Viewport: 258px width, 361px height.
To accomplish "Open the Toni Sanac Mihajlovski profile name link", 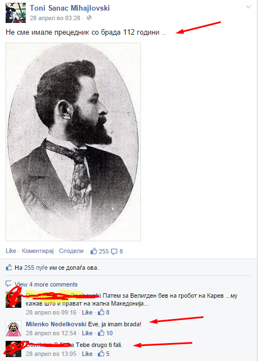I will pyautogui.click(x=70, y=8).
